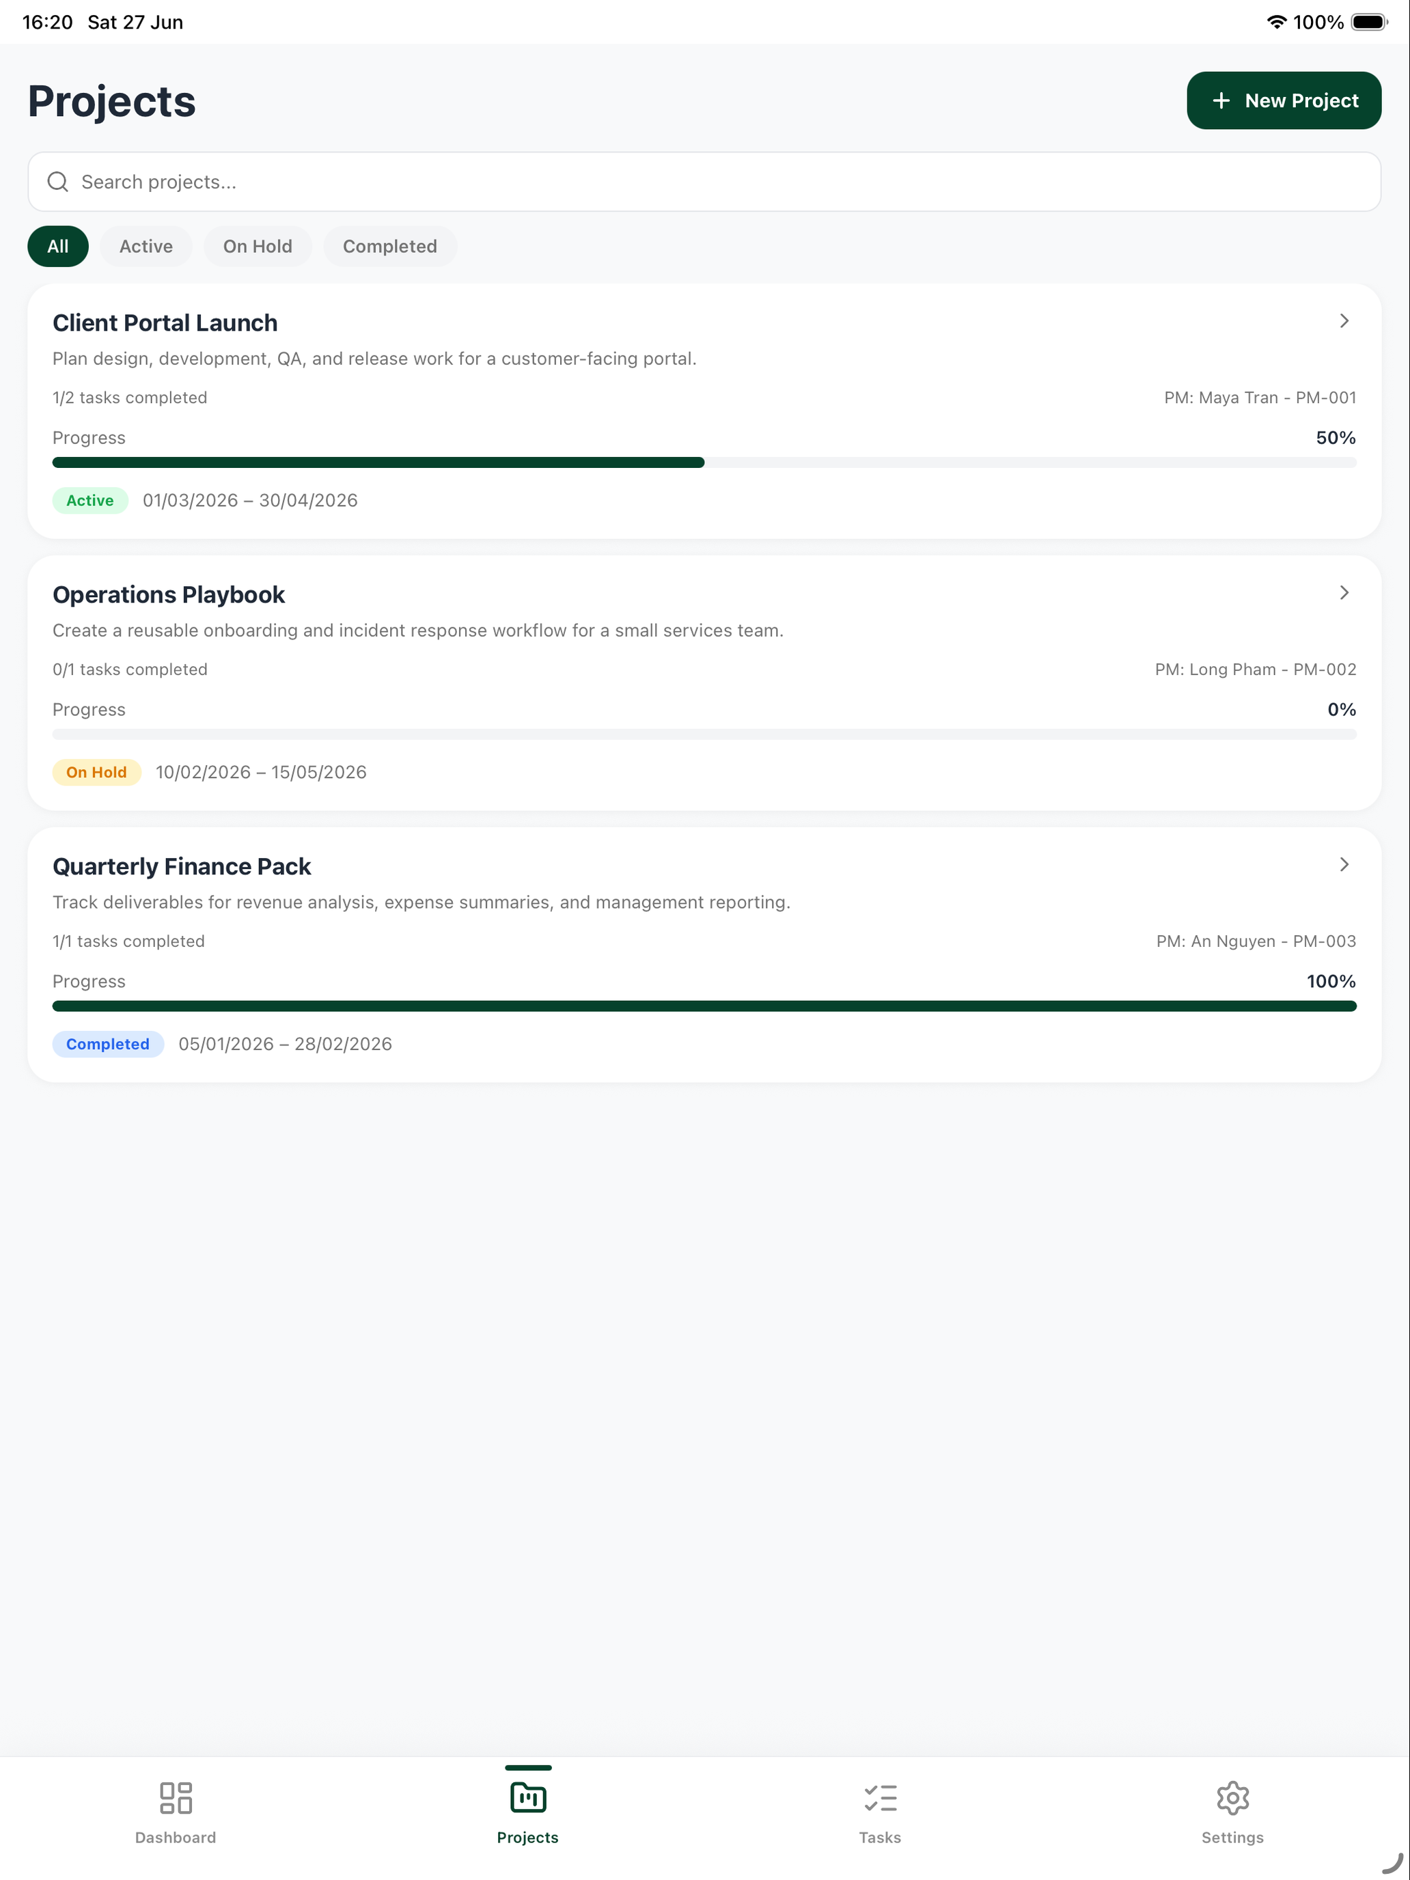Viewport: 1410px width, 1880px height.
Task: Focus the Search projects field
Action: click(704, 182)
